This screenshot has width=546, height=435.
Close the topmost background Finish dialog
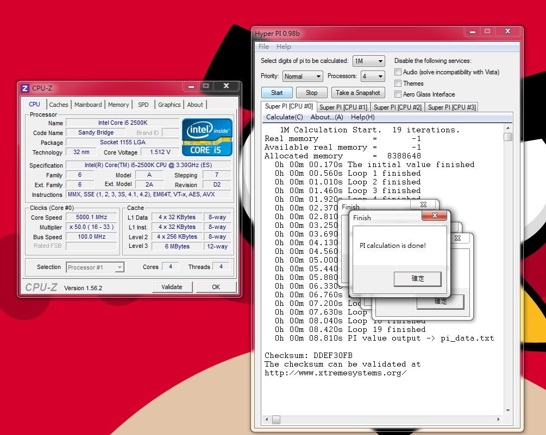point(423,204)
